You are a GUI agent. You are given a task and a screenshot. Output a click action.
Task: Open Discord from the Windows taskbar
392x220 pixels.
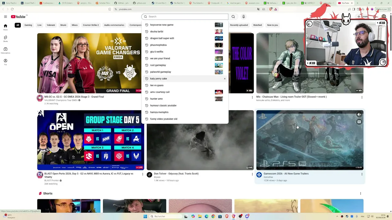(247, 216)
